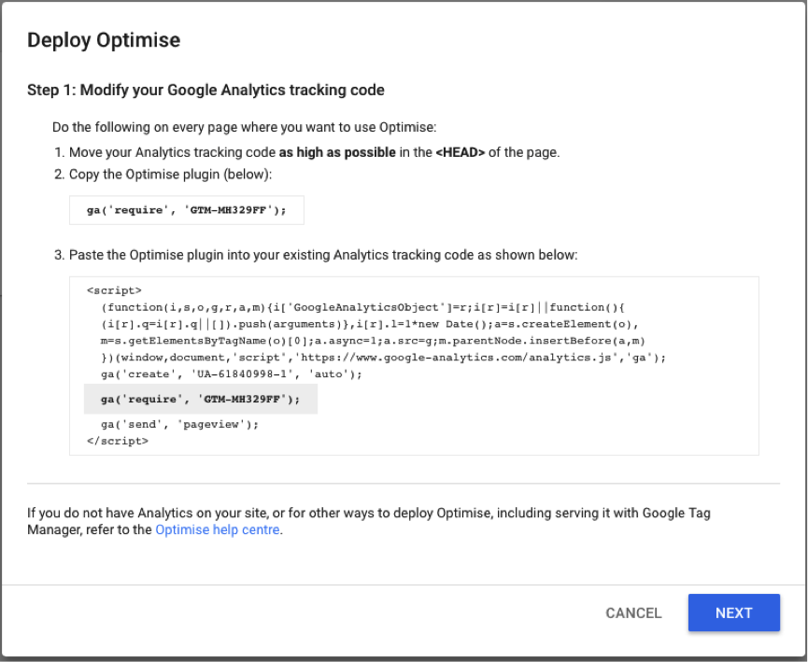Click the (i[r].q=i[r].q||[]).push code line
Image resolution: width=808 pixels, height=662 pixels.
(370, 324)
